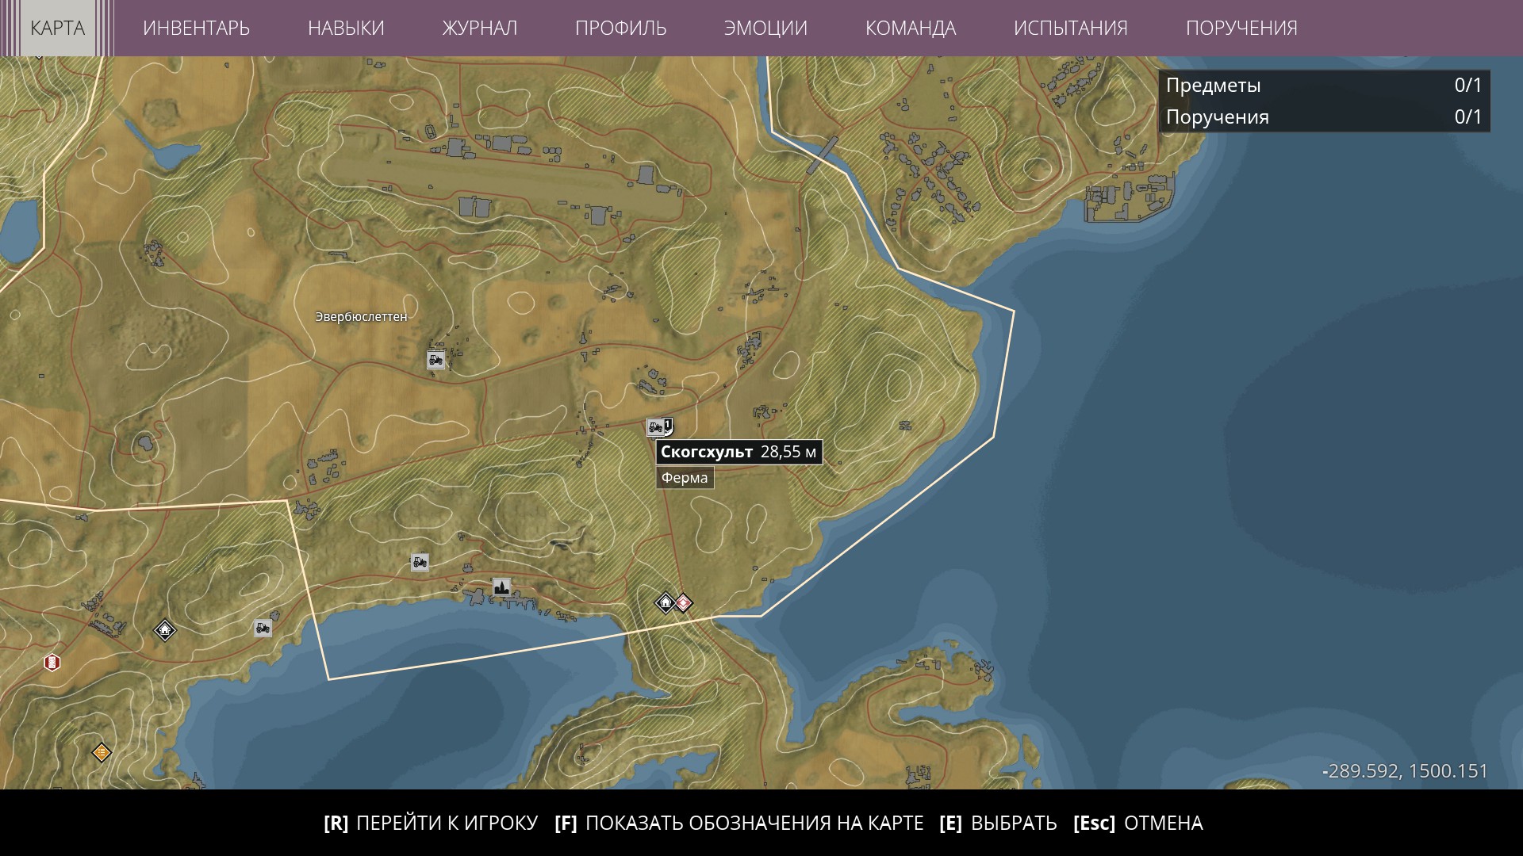Open the ПОРУЧЕНИЯ tab
Screen dimensions: 1523x856
[x=1241, y=28]
